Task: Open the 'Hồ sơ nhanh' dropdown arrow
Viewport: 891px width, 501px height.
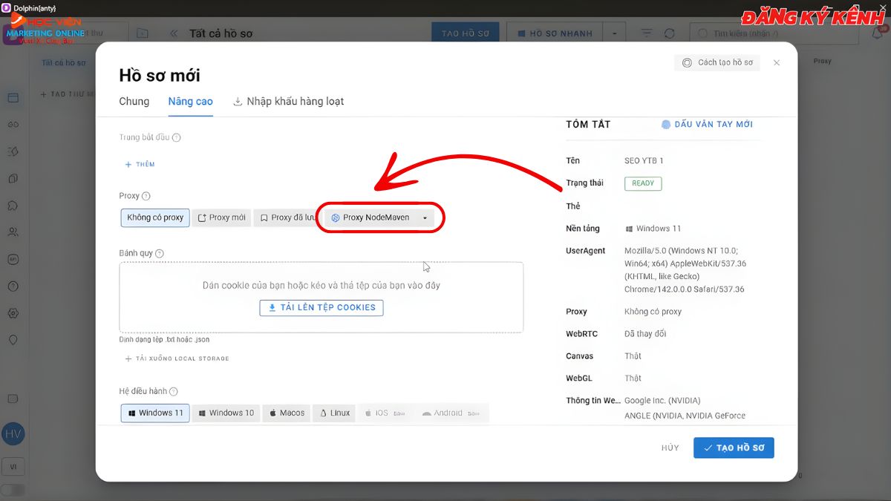Action: tap(614, 33)
